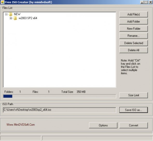Click the Save ISO as... button
Screen dimensions: 153x141
click(x=134, y=110)
